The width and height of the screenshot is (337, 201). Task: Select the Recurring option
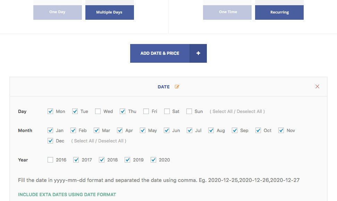pyautogui.click(x=279, y=12)
